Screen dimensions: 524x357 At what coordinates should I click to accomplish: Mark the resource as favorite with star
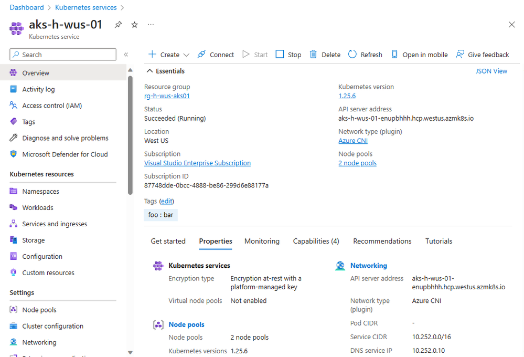click(134, 25)
